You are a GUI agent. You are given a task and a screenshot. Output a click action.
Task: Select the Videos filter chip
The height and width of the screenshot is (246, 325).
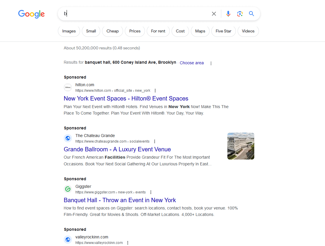248,31
